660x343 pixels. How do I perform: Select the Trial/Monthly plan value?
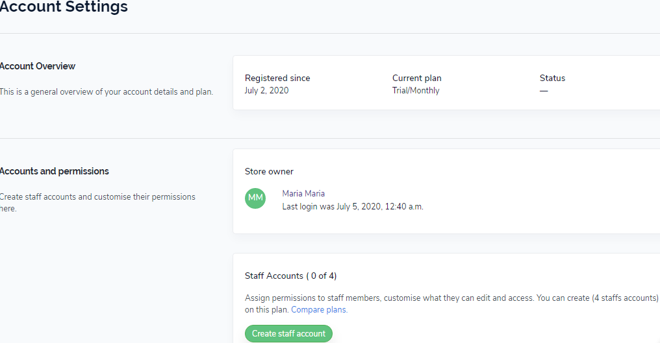coord(416,91)
